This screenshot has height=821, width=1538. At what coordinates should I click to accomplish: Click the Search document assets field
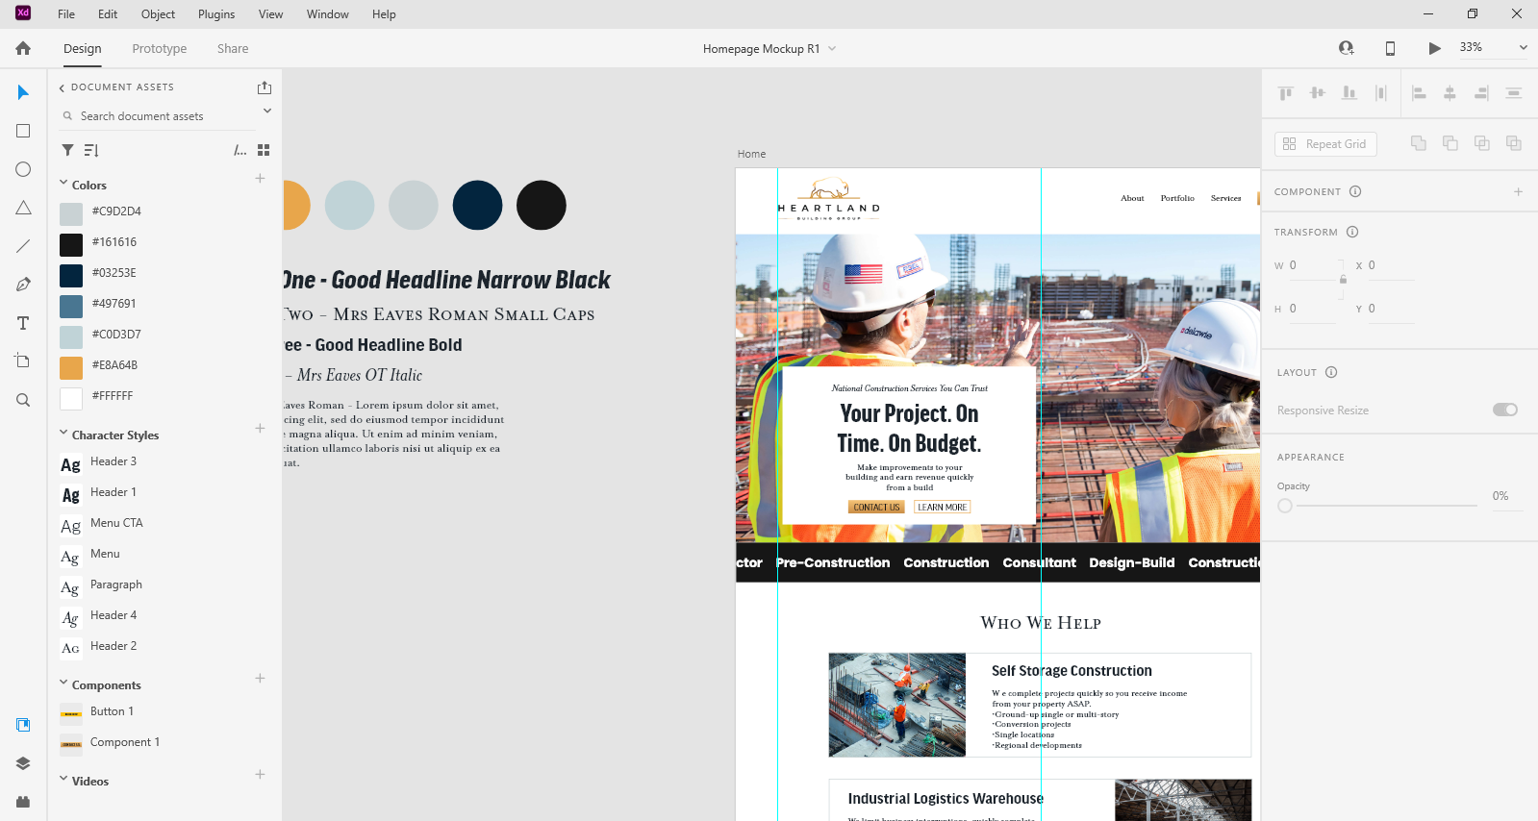pos(159,116)
